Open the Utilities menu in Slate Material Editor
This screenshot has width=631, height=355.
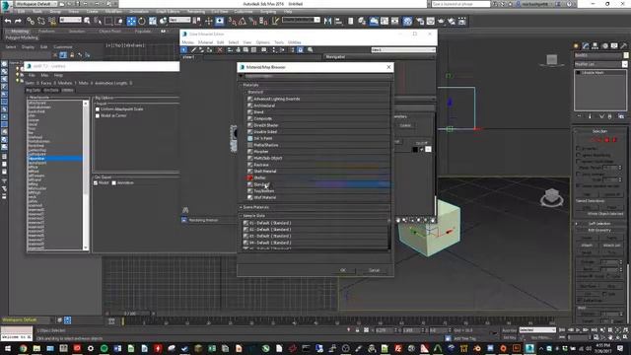point(294,42)
